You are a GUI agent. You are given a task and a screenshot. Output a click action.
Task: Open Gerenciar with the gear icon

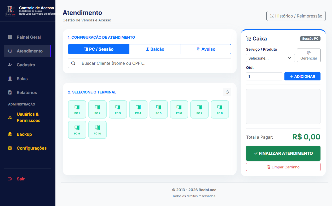pos(308,55)
